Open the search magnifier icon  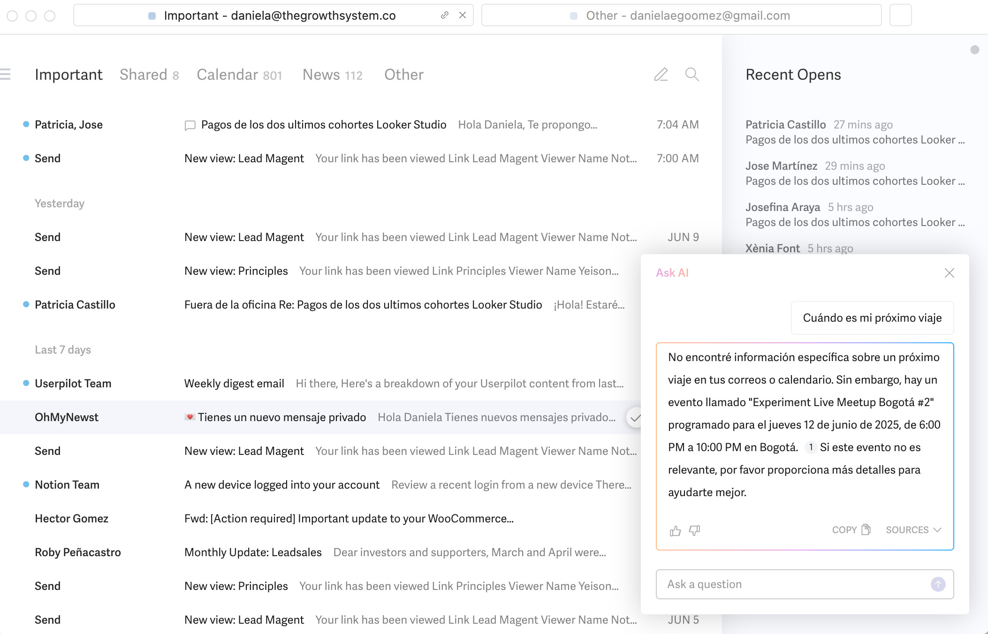click(x=692, y=75)
